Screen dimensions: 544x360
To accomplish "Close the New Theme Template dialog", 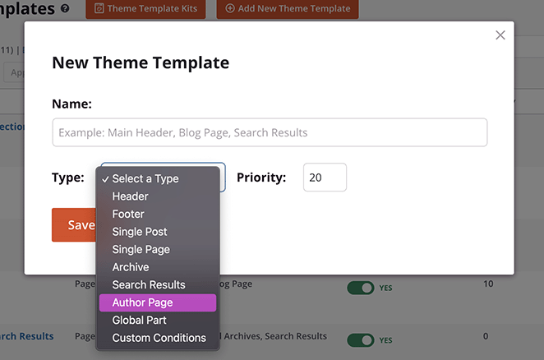I will 500,35.
